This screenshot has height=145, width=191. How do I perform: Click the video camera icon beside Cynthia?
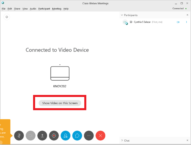coord(178,22)
